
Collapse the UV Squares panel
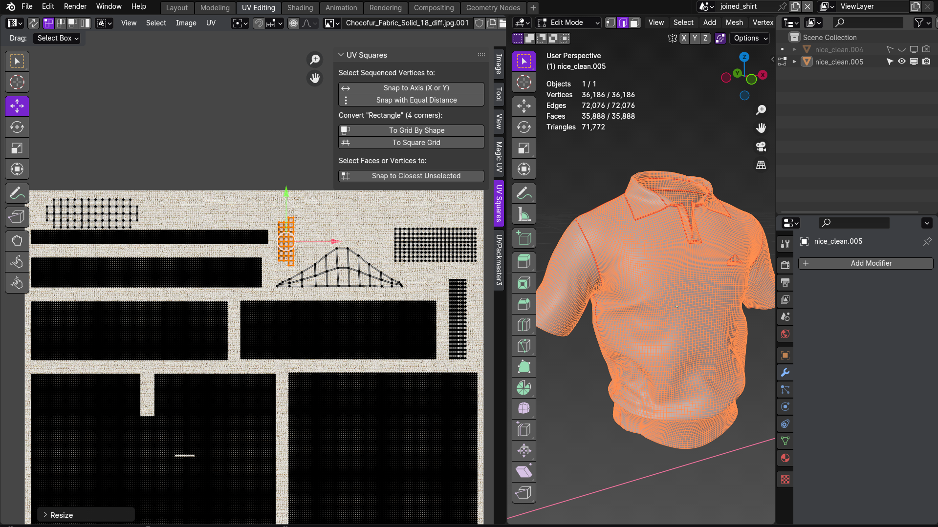(341, 55)
